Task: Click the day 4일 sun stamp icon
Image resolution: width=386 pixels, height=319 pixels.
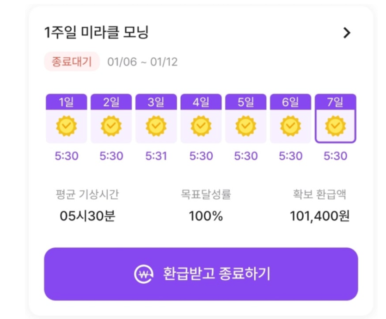Action: pos(201,126)
